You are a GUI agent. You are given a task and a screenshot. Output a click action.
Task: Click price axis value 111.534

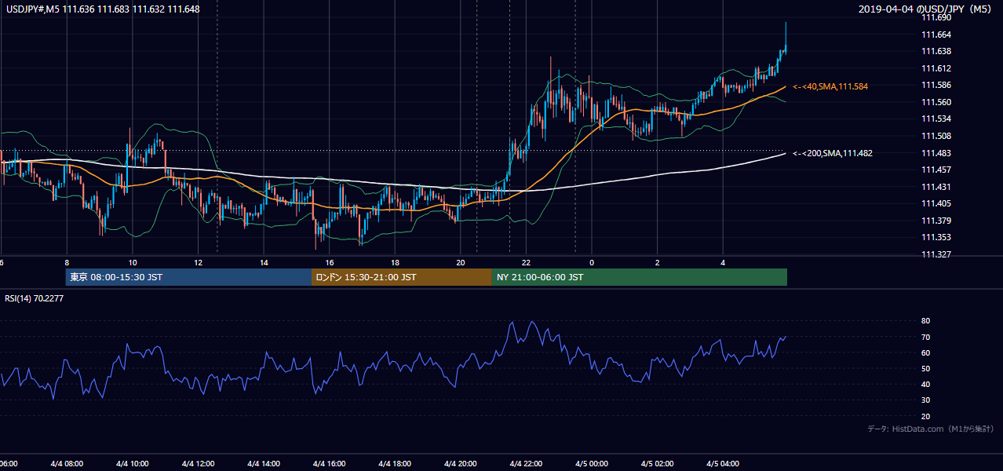coord(936,119)
